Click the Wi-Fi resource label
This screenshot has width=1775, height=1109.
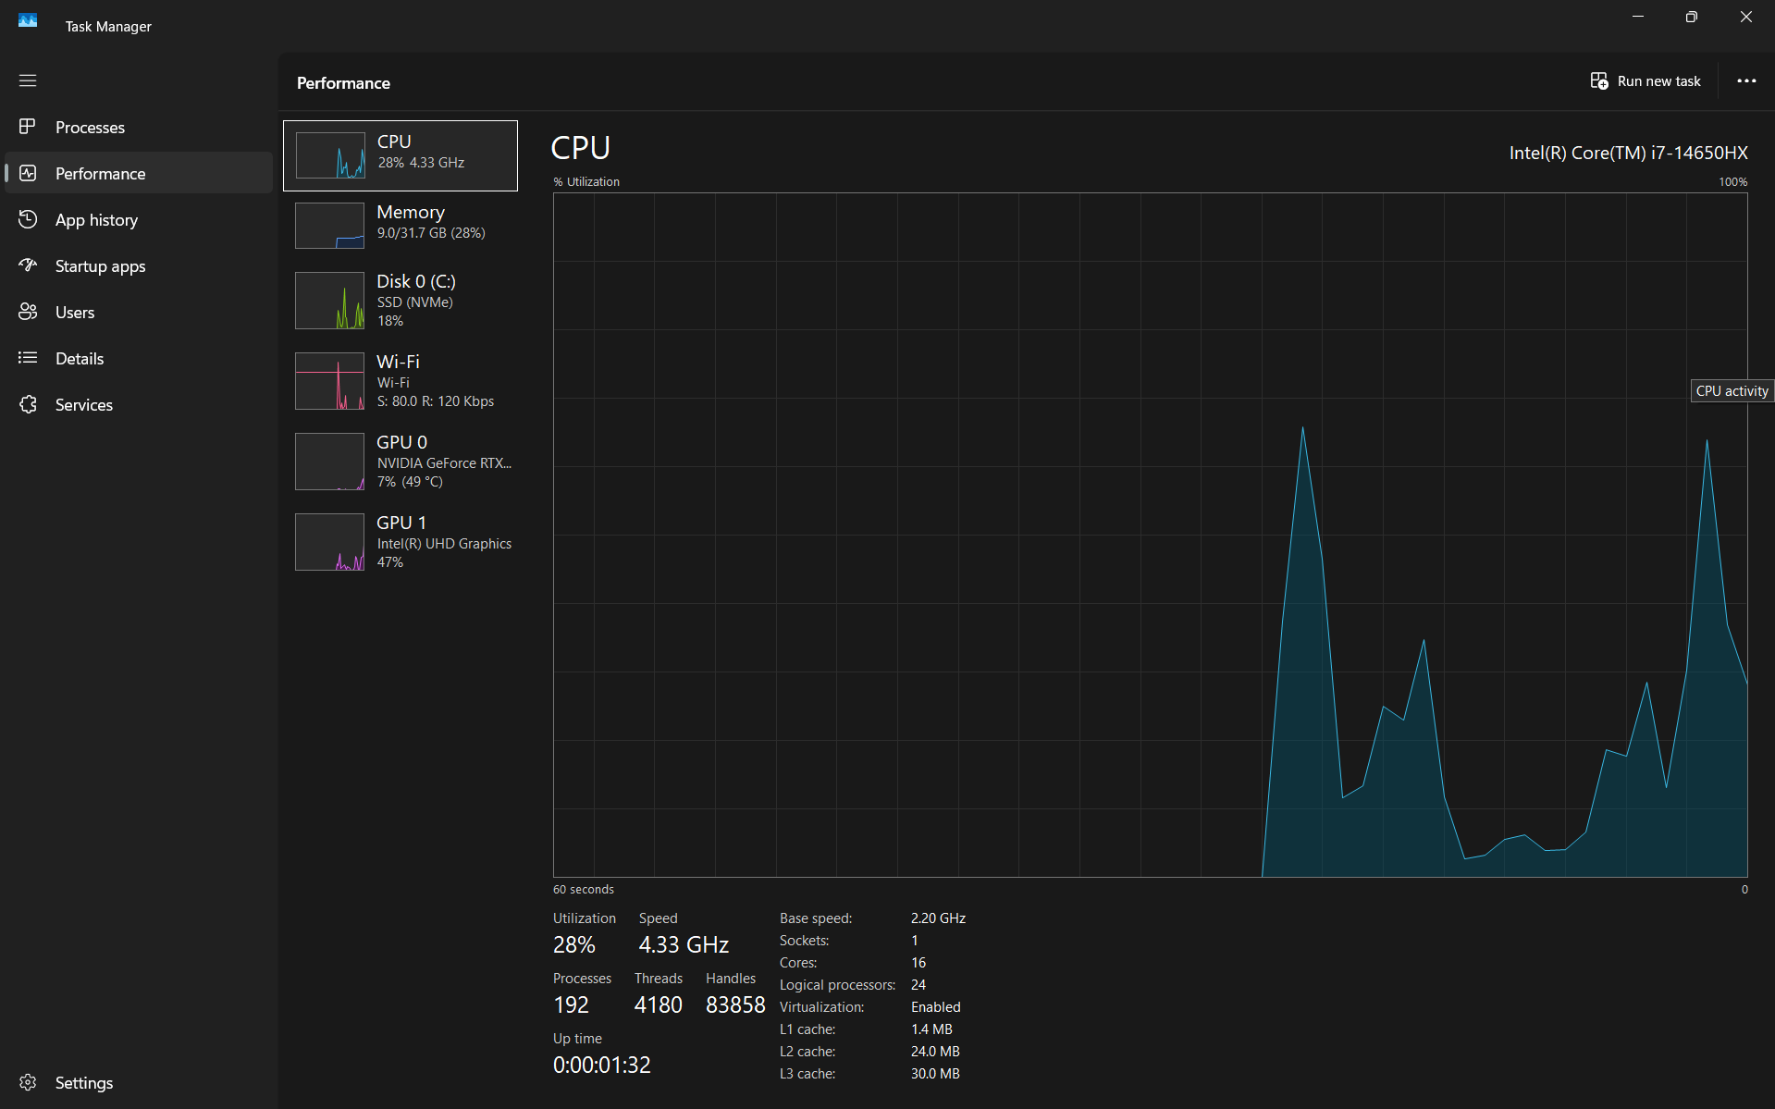pos(398,362)
